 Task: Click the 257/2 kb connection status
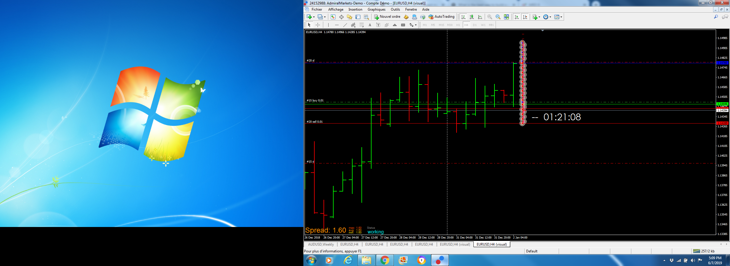704,251
